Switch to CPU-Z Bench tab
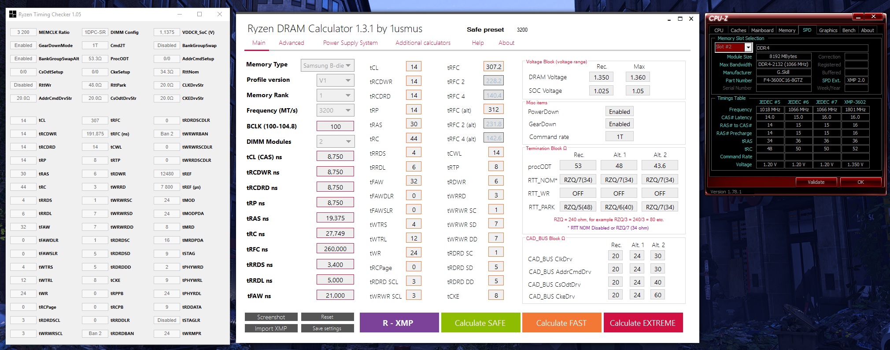This screenshot has width=890, height=350. tap(849, 30)
